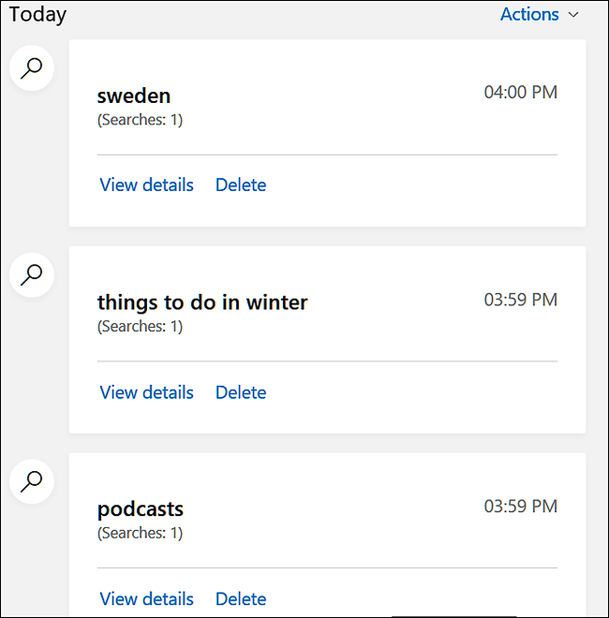609x618 pixels.
Task: Click the things to do in winter title
Action: click(x=202, y=302)
